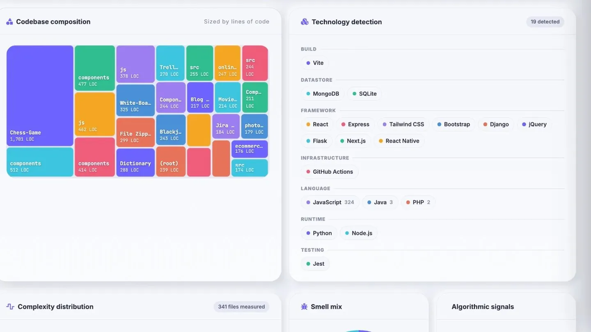The height and width of the screenshot is (332, 591).
Task: Pick the Java chip showing count 3
Action: tap(380, 202)
